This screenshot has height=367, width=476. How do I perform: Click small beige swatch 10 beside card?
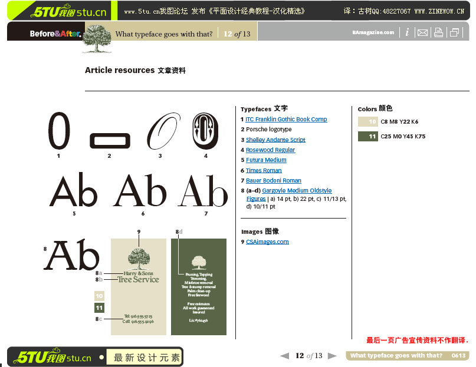point(99,296)
